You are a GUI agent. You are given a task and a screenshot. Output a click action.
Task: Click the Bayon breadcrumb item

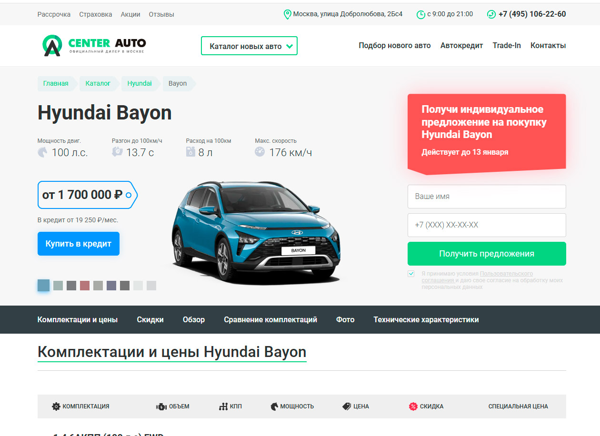point(178,83)
